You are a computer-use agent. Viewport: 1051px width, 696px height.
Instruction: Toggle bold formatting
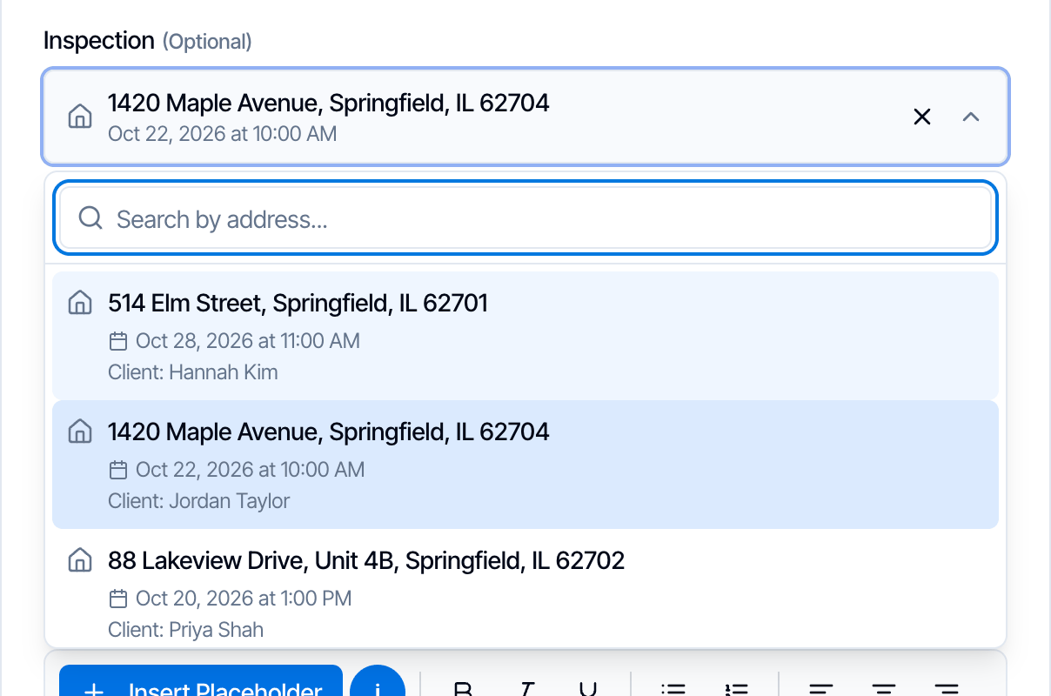pos(464,689)
